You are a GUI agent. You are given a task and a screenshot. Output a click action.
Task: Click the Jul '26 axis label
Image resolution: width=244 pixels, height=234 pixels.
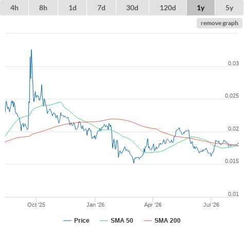pyautogui.click(x=211, y=205)
